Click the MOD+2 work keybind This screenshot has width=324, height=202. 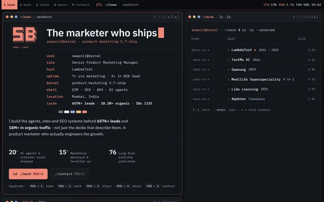click(x=69, y=186)
